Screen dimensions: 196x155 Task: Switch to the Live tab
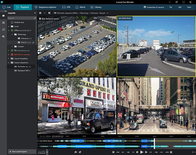click(7, 7)
